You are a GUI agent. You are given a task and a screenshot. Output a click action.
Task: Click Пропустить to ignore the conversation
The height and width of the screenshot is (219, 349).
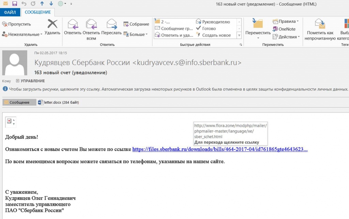(16, 24)
